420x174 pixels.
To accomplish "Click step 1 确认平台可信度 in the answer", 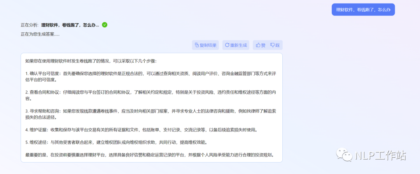I will coord(150,76).
